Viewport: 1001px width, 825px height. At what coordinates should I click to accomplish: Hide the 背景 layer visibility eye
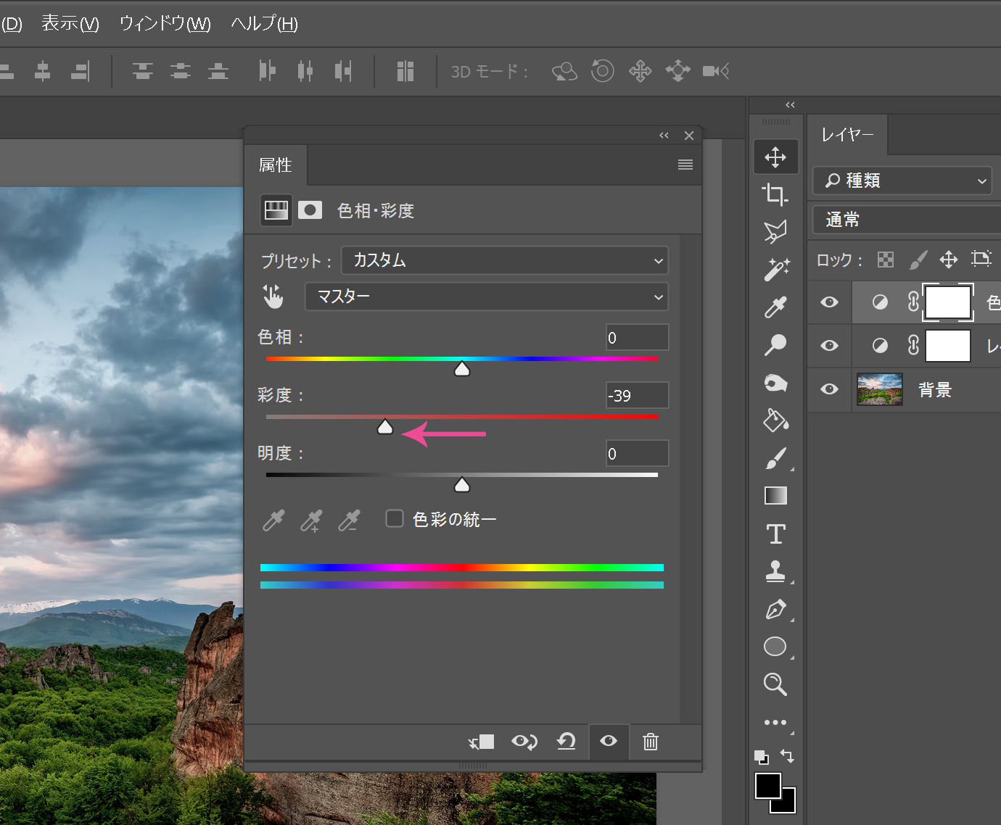[829, 389]
